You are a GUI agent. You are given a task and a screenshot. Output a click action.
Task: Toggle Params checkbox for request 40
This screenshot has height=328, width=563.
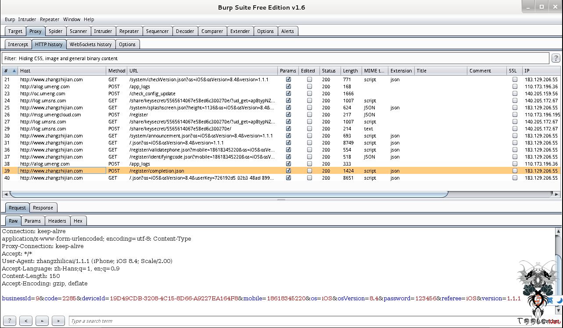point(288,178)
